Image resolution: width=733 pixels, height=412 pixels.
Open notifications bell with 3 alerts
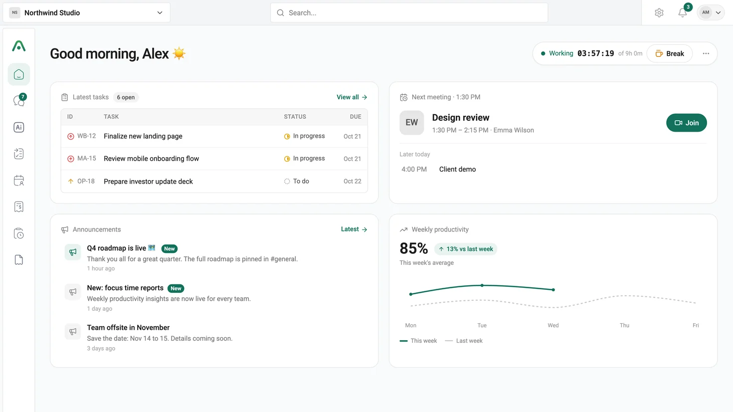click(x=683, y=13)
